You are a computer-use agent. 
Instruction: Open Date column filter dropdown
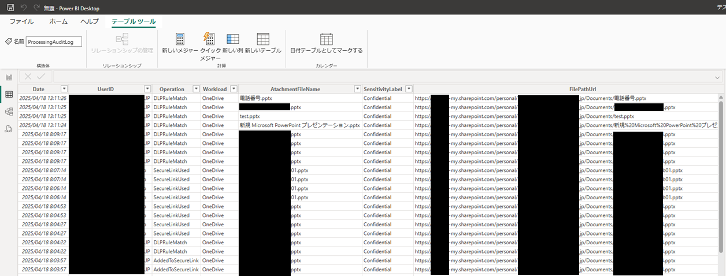[x=64, y=89]
